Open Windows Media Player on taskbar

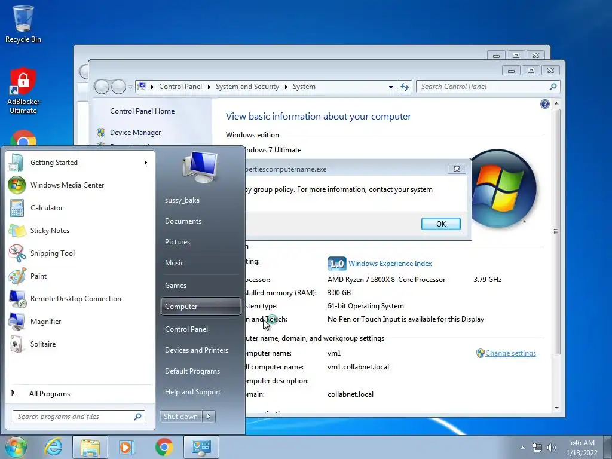click(127, 447)
